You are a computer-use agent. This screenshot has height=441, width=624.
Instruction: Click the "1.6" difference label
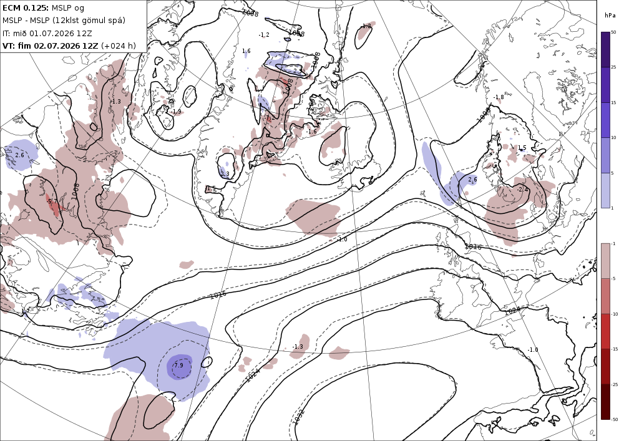pos(246,51)
